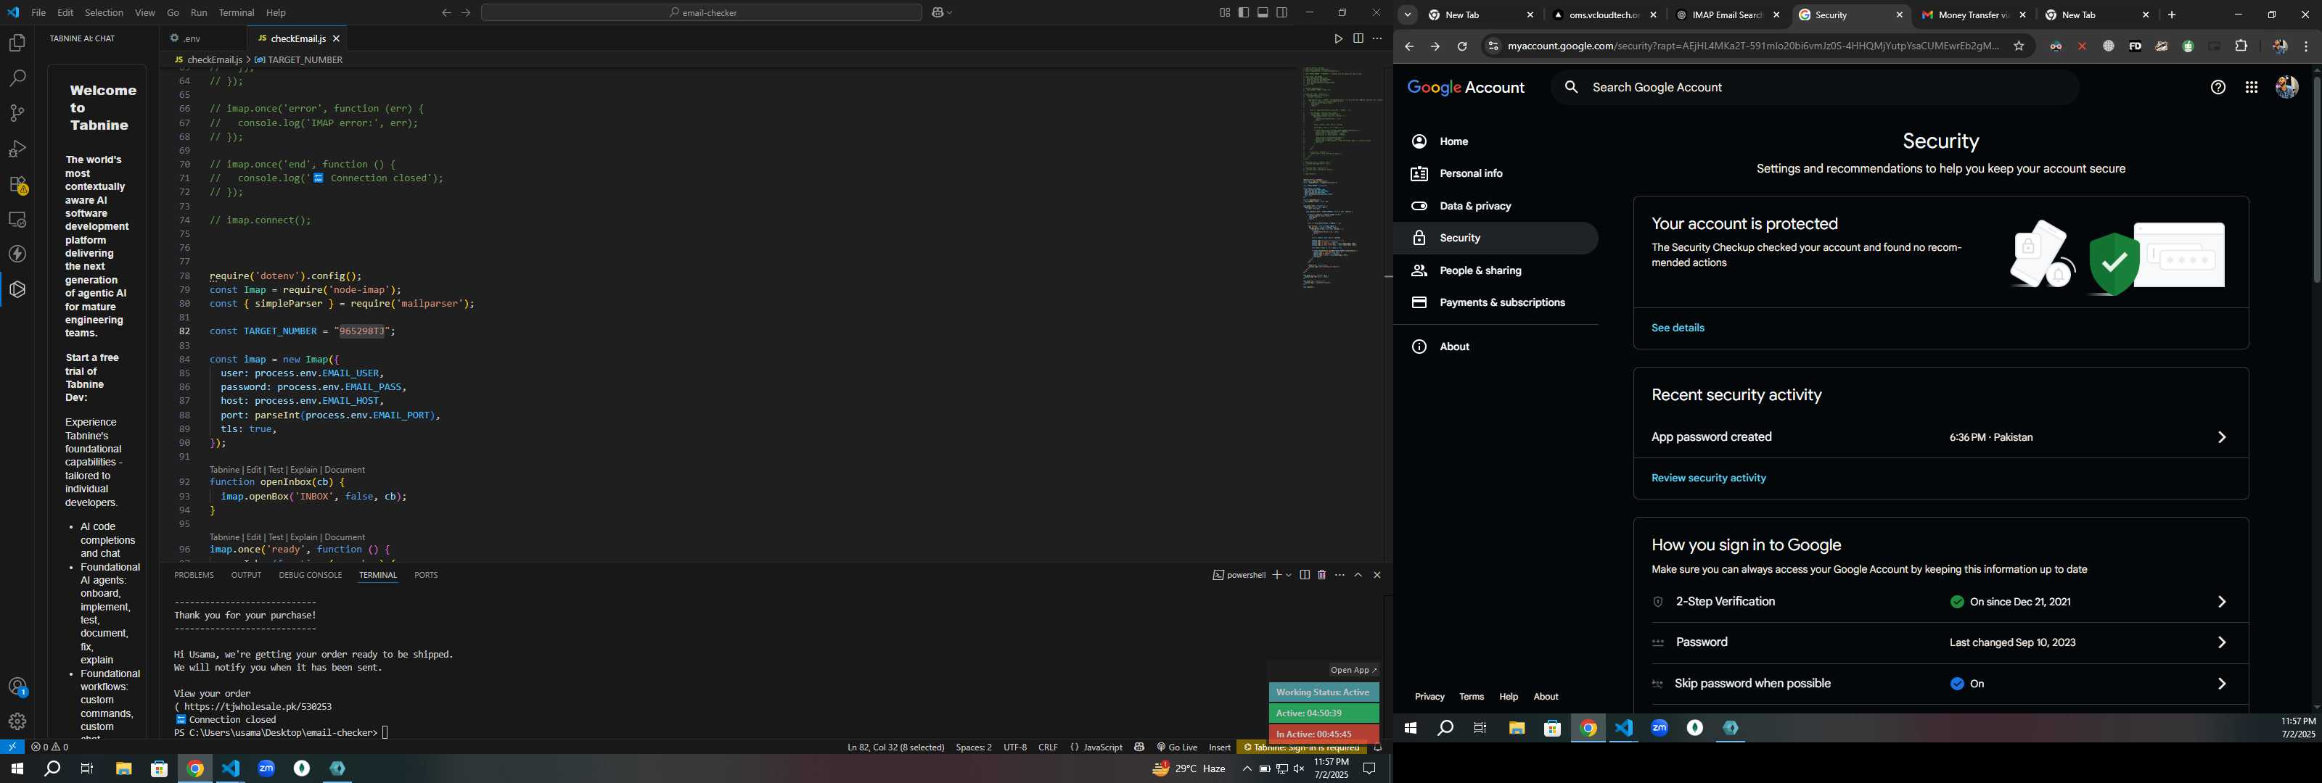This screenshot has height=783, width=2322.
Task: Select the Tabnine AI icon in activity bar
Action: [x=17, y=290]
